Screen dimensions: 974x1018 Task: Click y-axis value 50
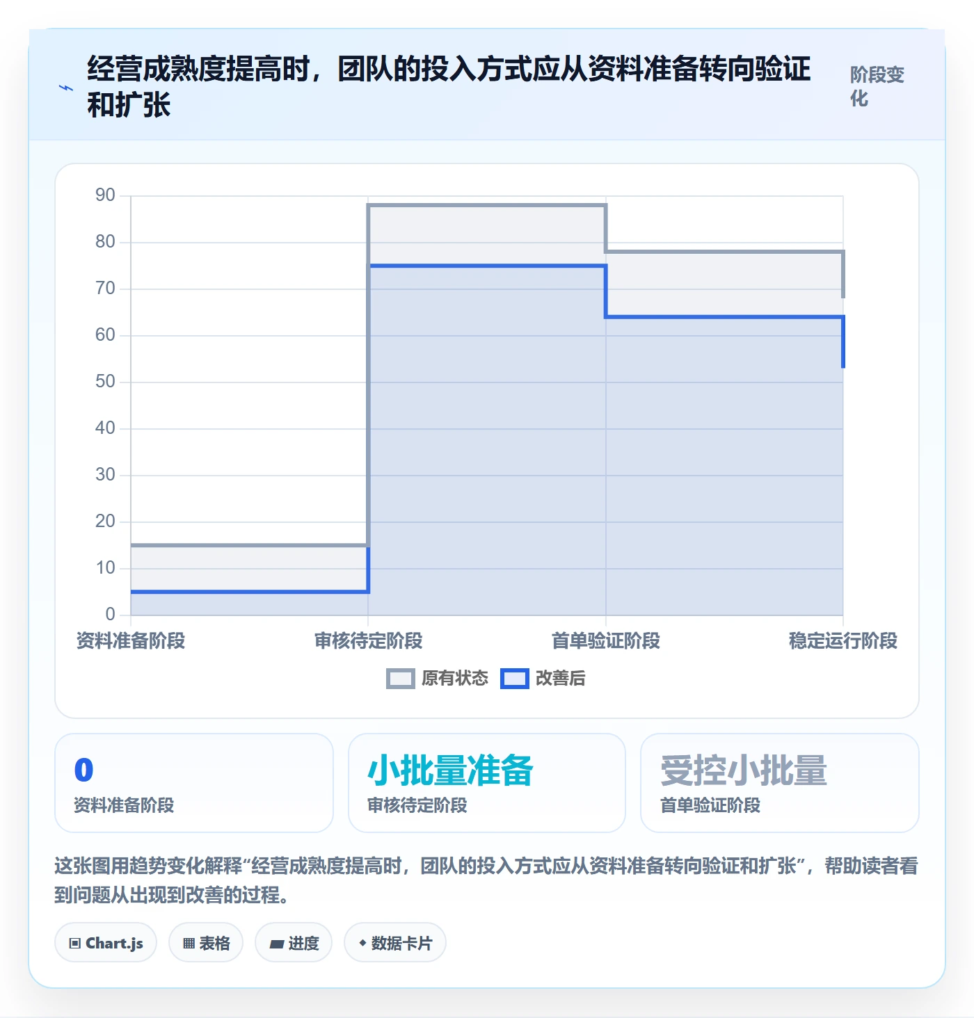point(106,381)
